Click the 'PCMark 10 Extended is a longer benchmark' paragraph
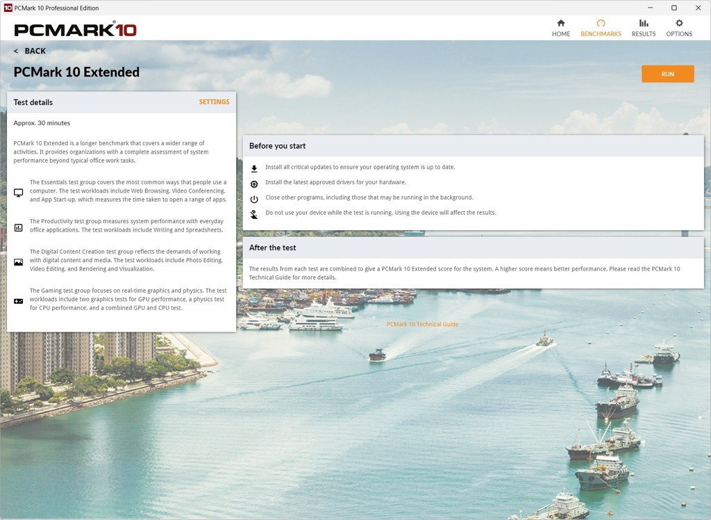 pos(110,152)
